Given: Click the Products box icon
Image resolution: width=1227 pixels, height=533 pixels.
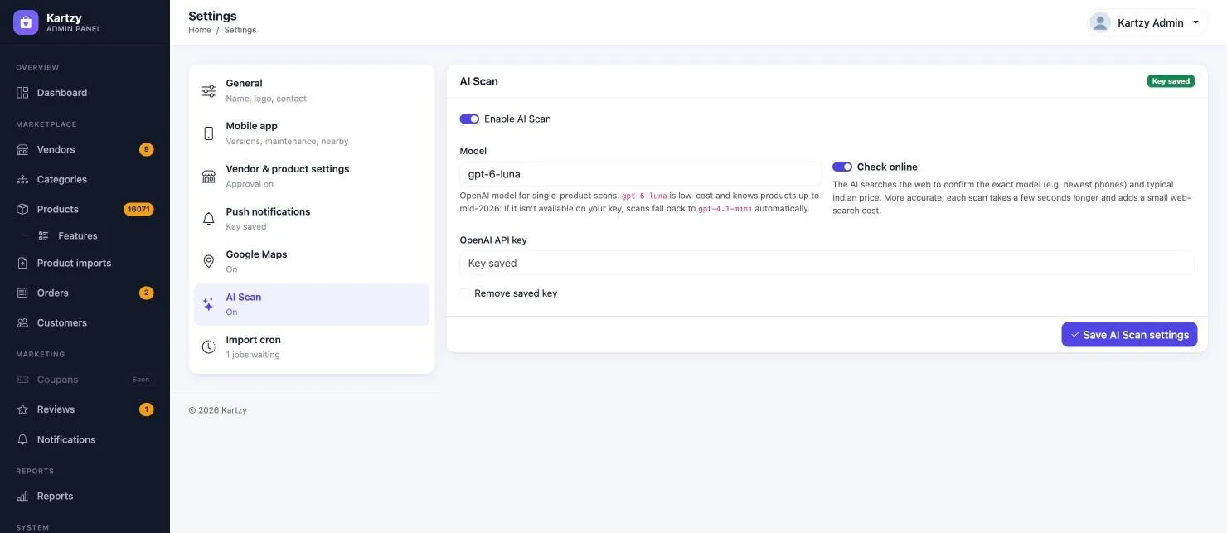Looking at the screenshot, I should click(22, 210).
